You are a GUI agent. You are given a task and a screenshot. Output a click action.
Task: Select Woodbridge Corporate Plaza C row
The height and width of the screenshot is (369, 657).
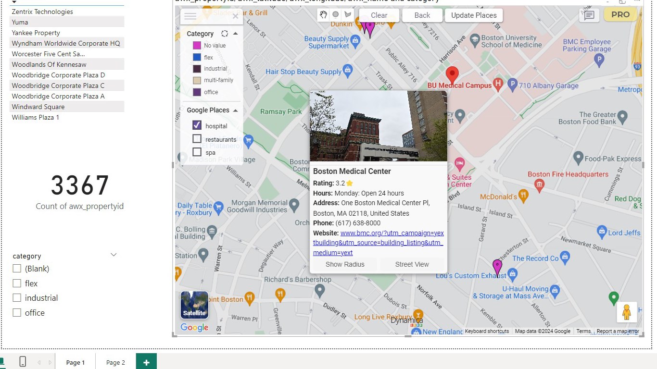(67, 86)
